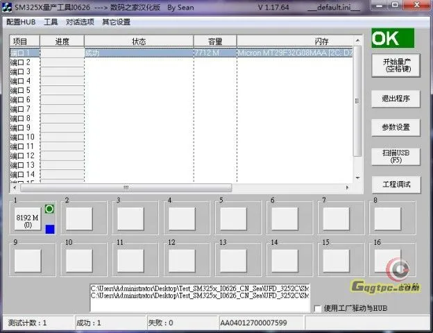The height and width of the screenshot is (333, 433).
Task: Minimize the SM325X window
Action: tap(380, 6)
